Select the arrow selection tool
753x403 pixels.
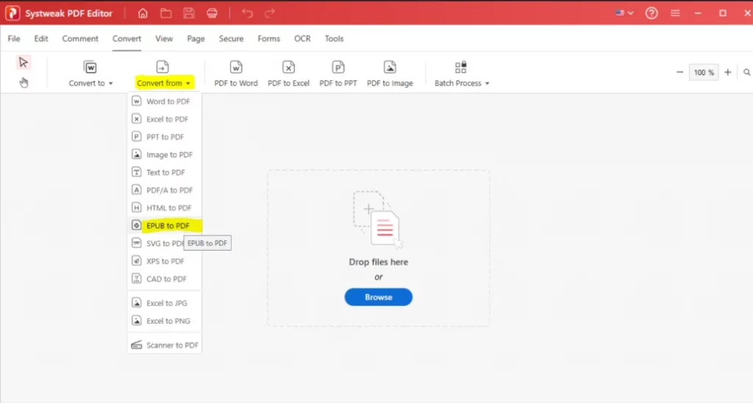click(x=23, y=63)
